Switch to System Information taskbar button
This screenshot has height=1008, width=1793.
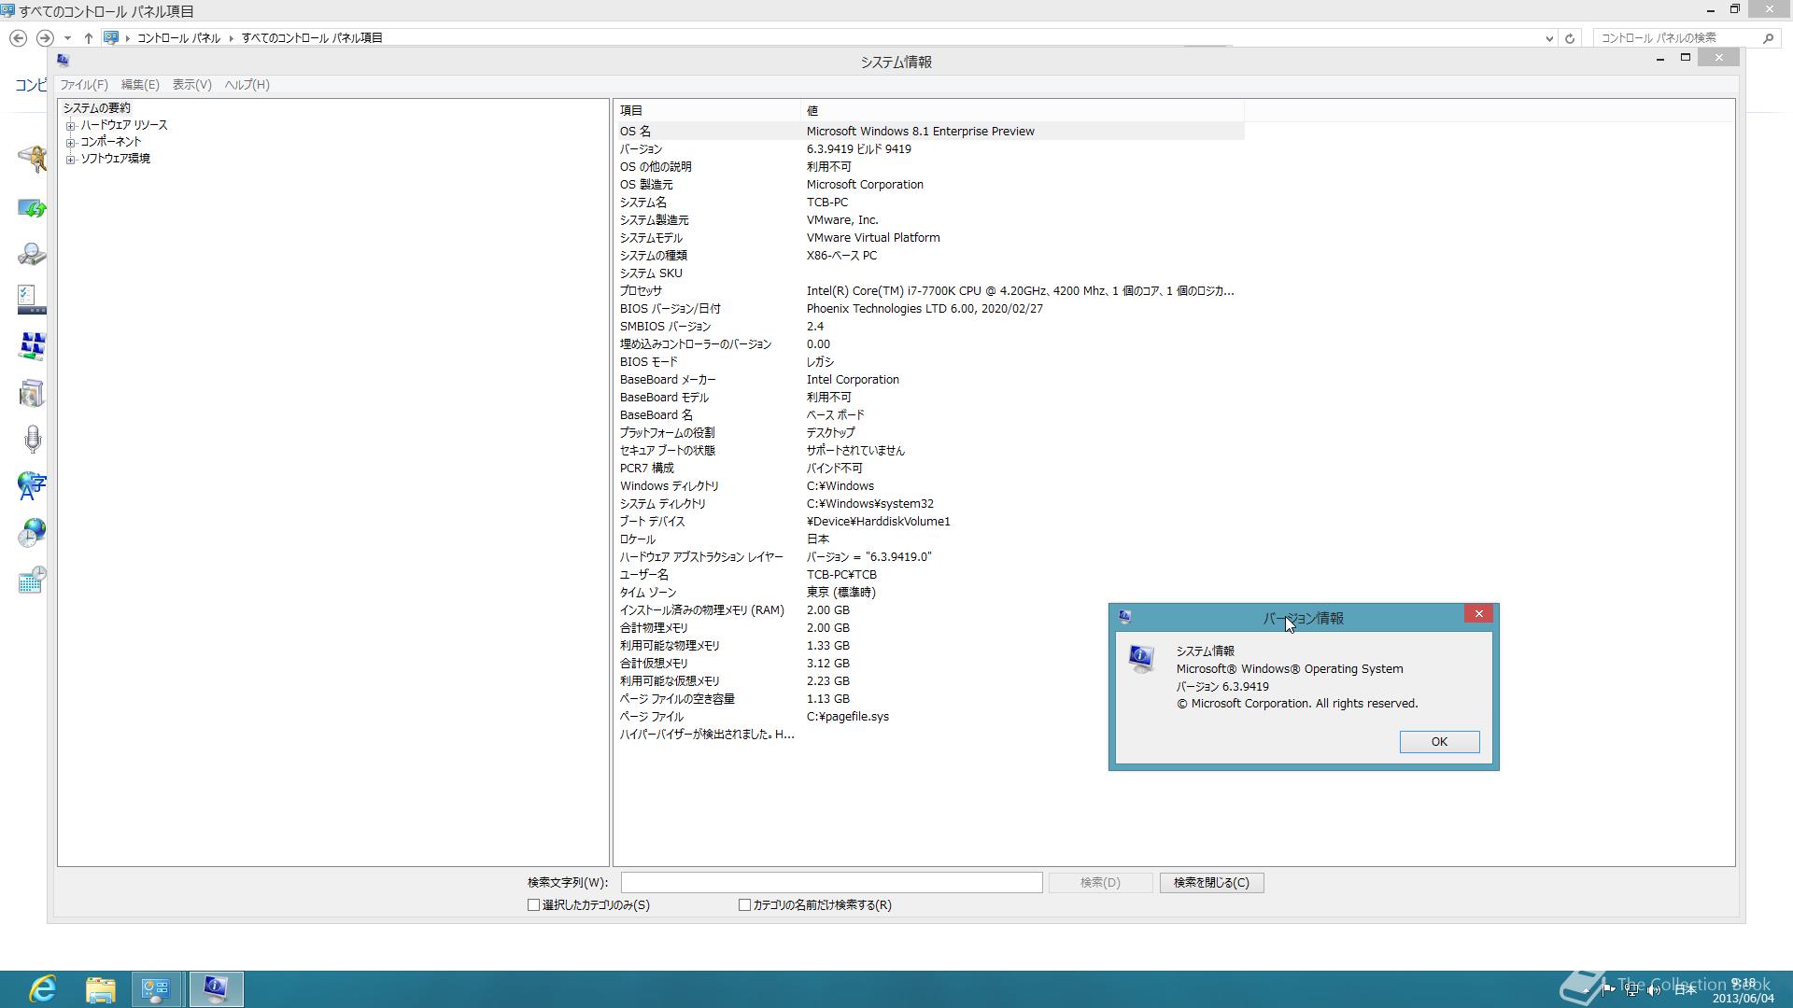pos(216,989)
